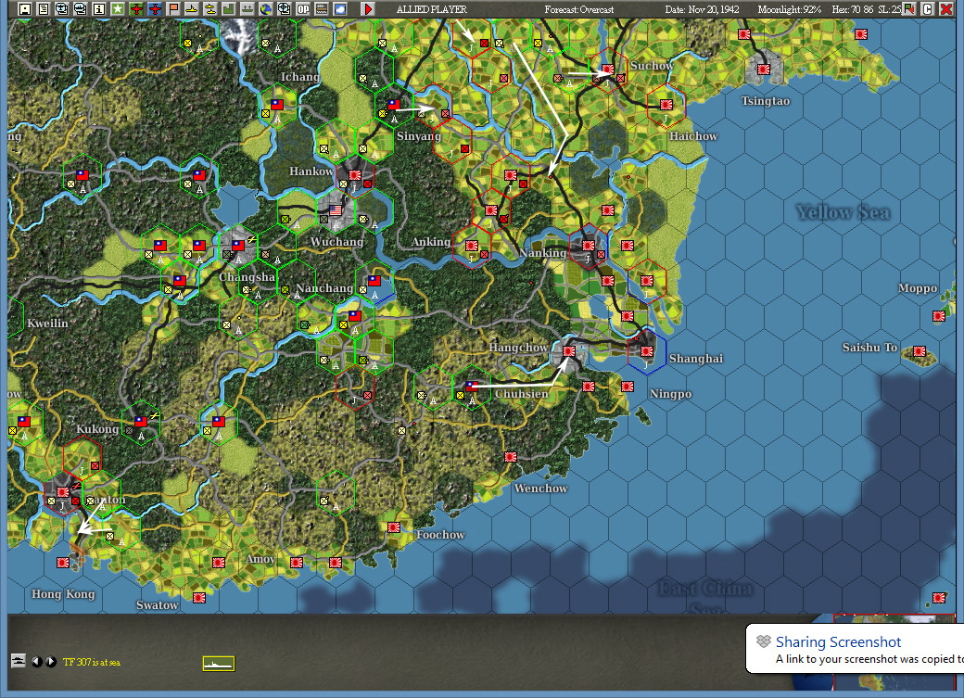
Task: Click the 'Forecast: Overcast' status text
Action: [579, 9]
